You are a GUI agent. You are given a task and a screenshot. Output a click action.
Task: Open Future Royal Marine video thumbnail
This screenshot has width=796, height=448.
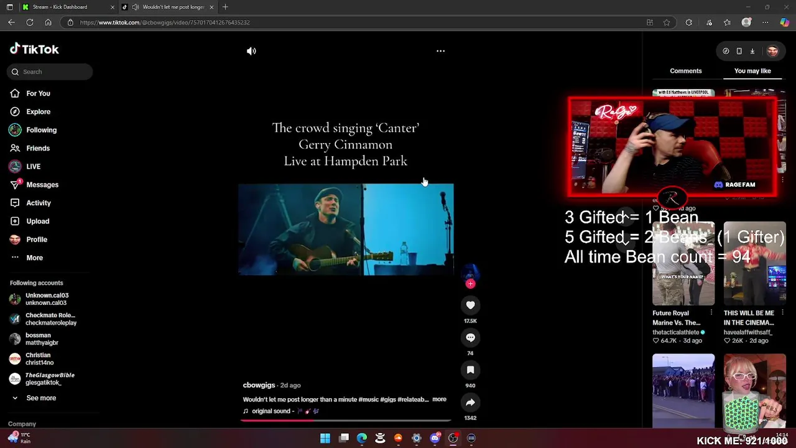click(x=683, y=263)
